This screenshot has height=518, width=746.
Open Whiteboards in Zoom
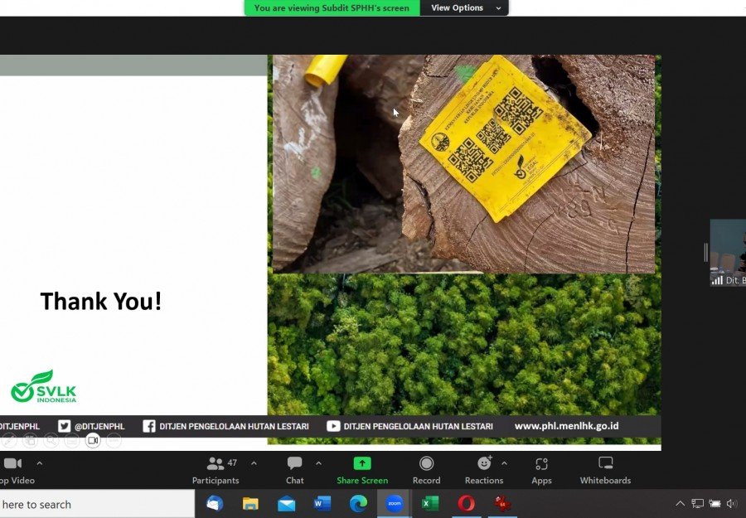(605, 471)
